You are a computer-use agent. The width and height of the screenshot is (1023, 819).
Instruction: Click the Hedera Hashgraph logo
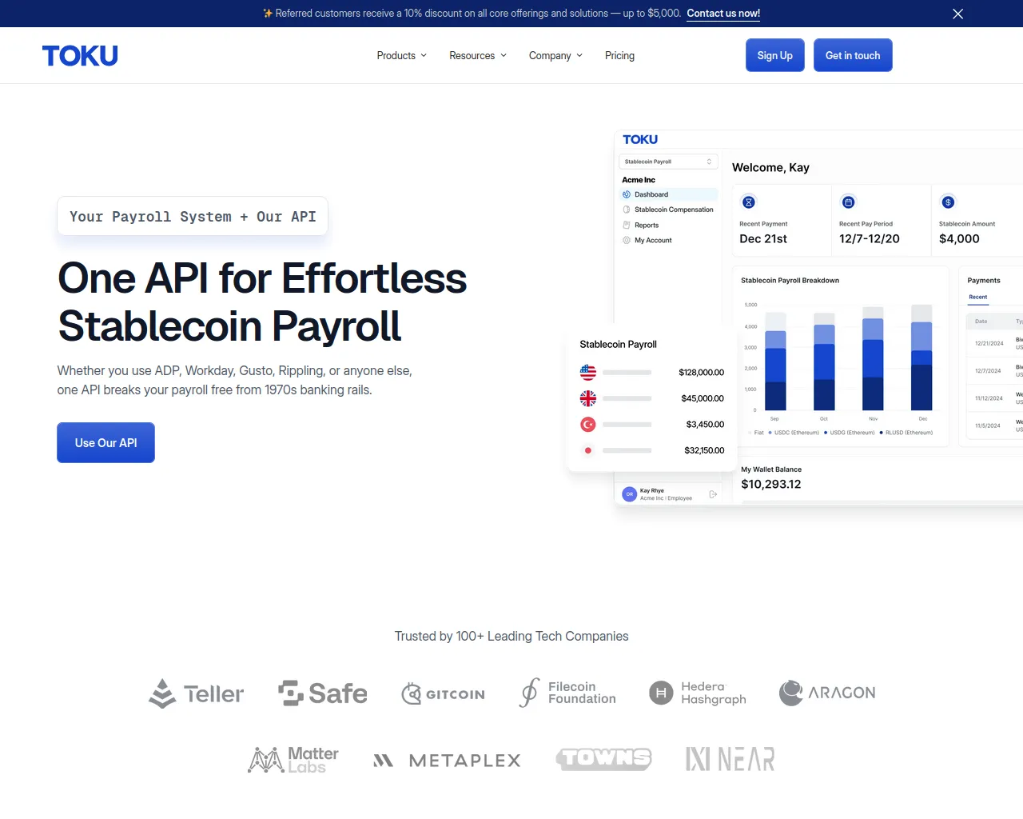[698, 693]
